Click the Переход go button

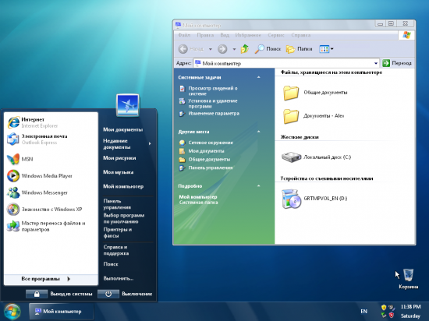397,63
